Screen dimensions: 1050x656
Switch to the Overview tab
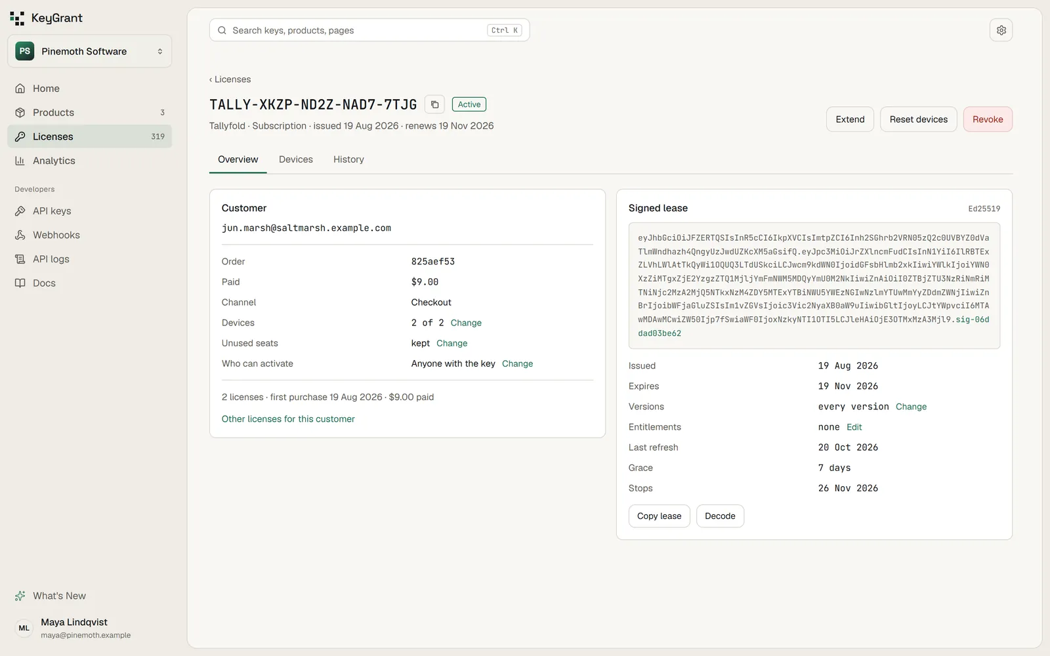238,159
